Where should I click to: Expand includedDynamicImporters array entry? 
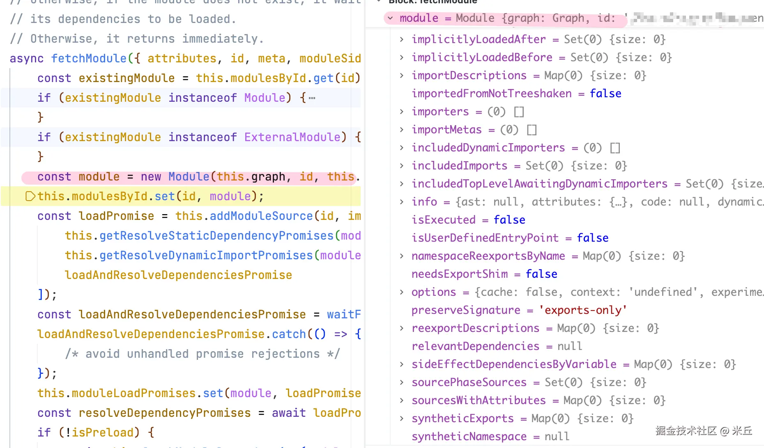(402, 148)
